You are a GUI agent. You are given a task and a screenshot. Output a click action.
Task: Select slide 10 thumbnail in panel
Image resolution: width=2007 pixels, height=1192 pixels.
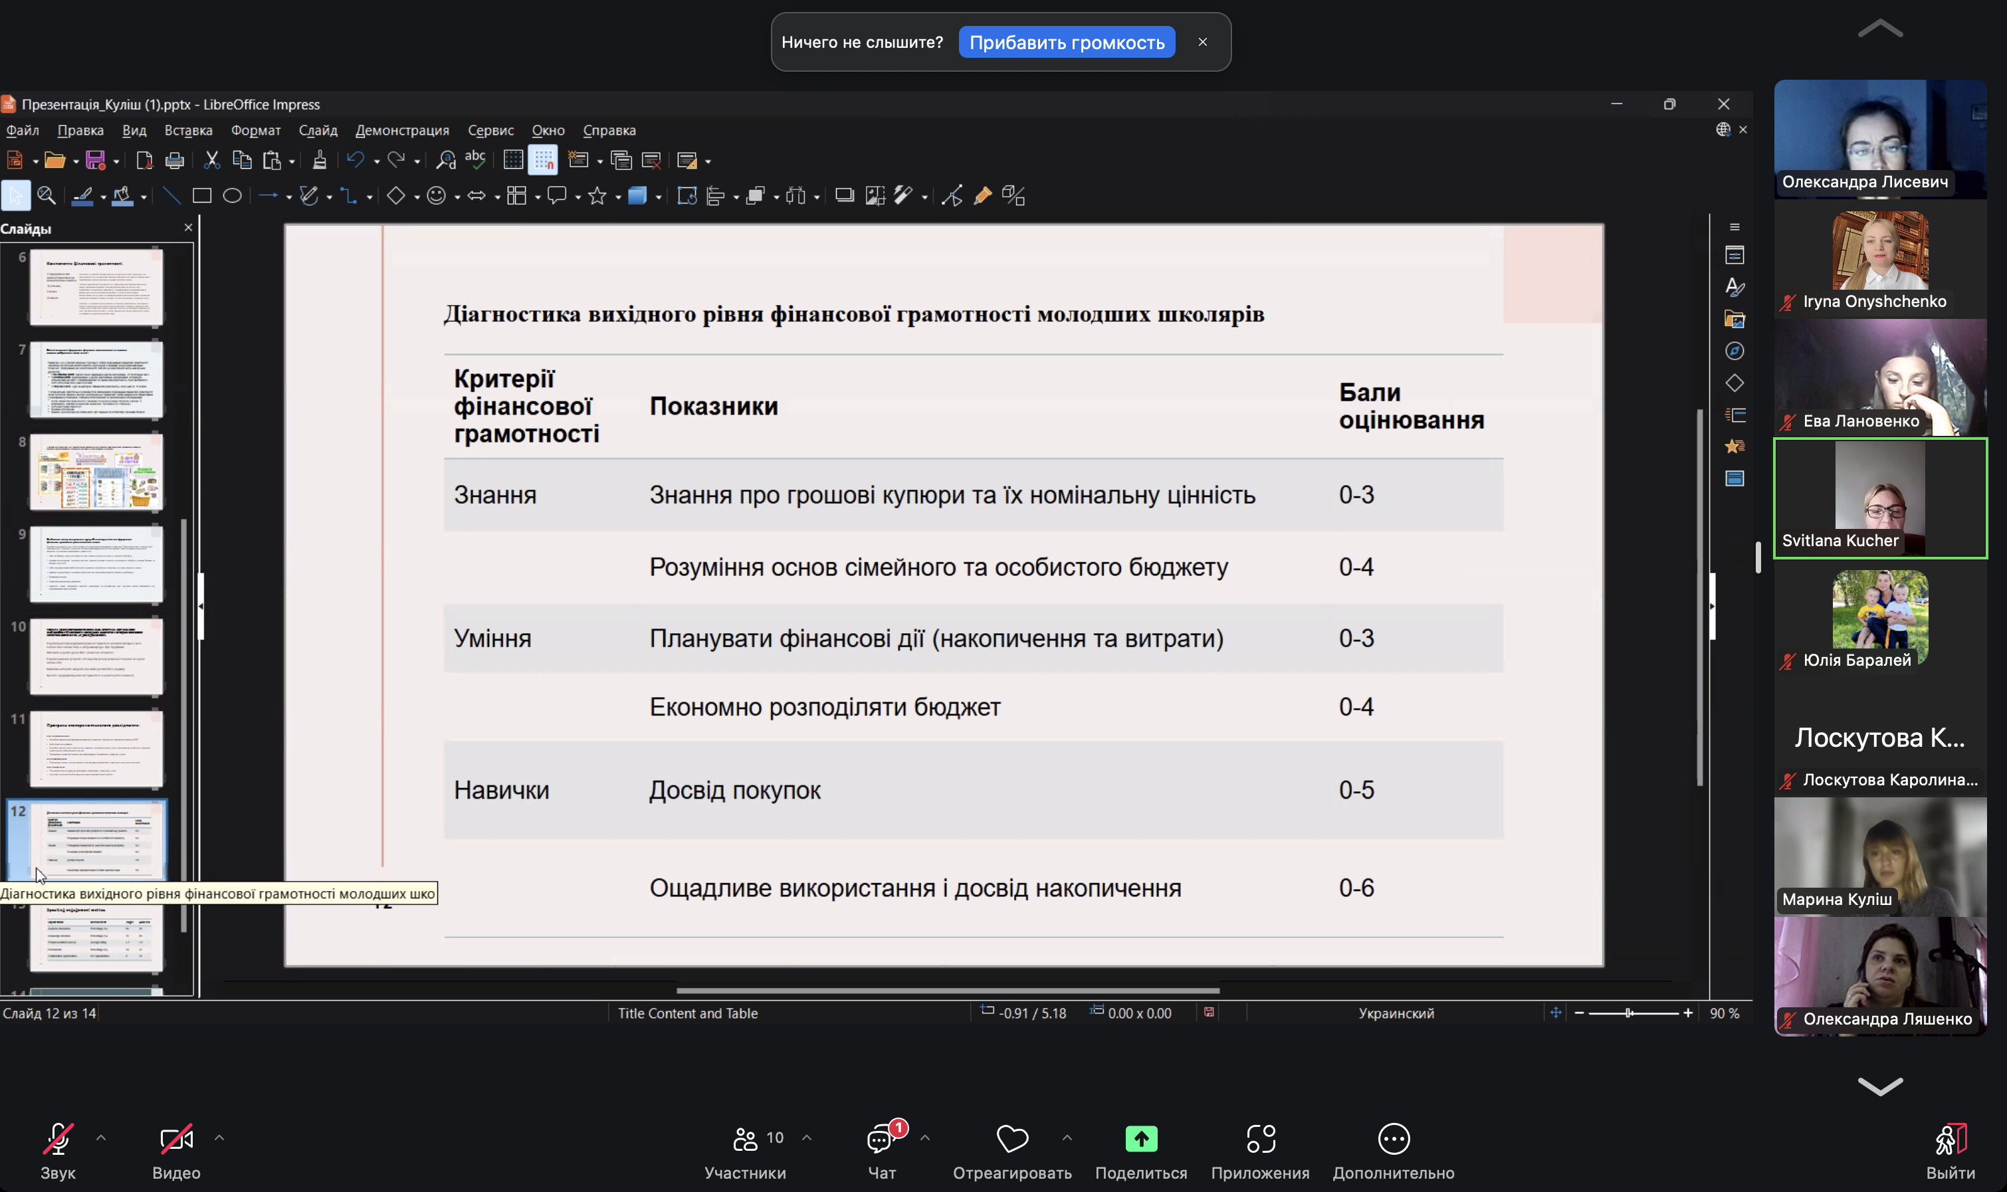coord(96,656)
